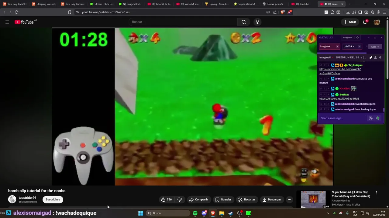Open more actions ellipsis under the video

[x=289, y=200]
